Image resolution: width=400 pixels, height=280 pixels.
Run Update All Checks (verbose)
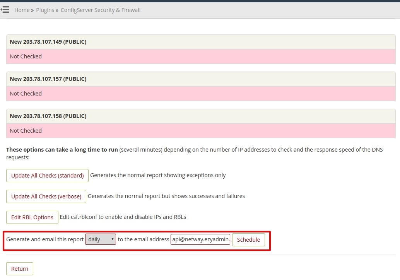[x=46, y=196]
